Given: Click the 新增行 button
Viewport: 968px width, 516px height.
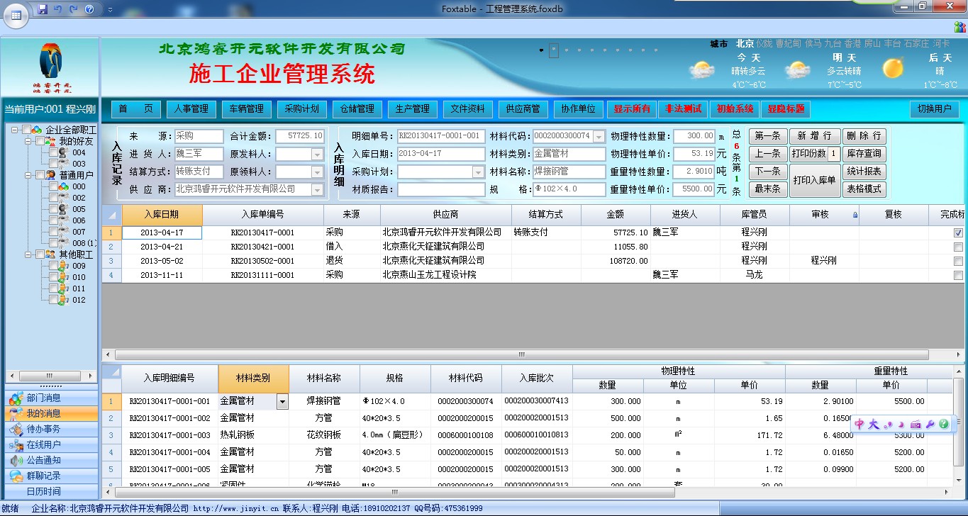Looking at the screenshot, I should (814, 135).
